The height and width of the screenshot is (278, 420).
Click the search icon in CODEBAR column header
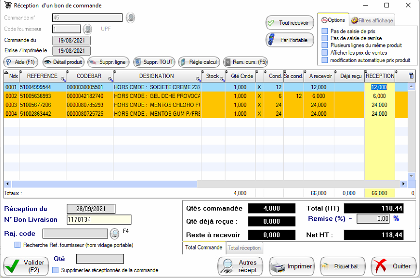[110, 79]
